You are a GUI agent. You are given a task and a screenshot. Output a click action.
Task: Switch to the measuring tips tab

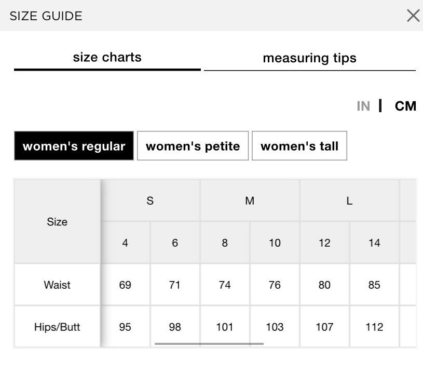click(x=310, y=59)
